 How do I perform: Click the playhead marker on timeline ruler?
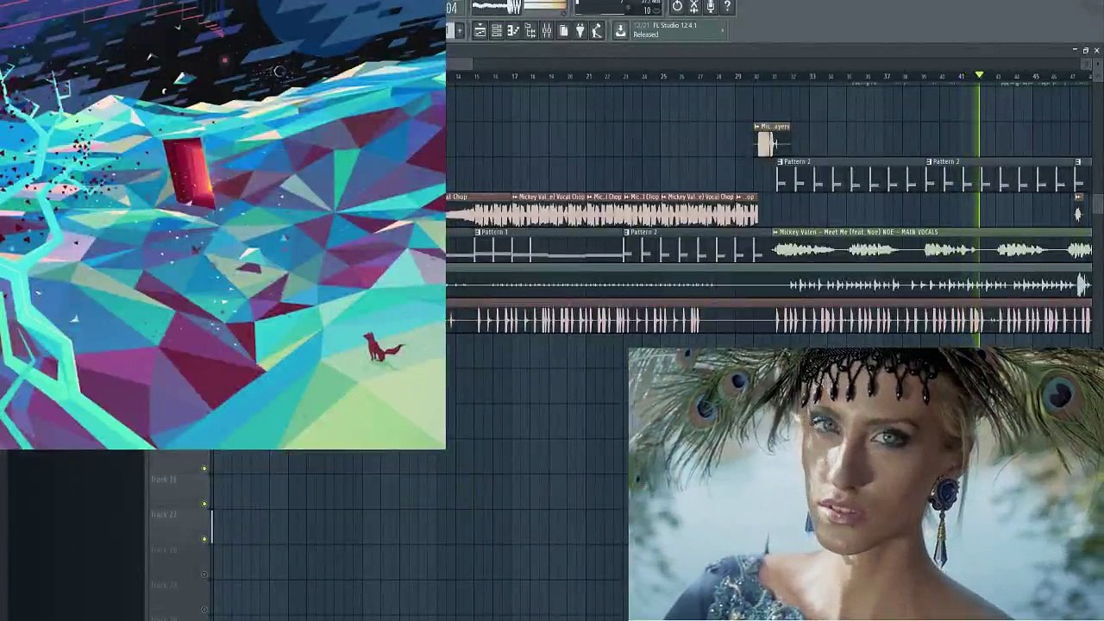point(979,76)
